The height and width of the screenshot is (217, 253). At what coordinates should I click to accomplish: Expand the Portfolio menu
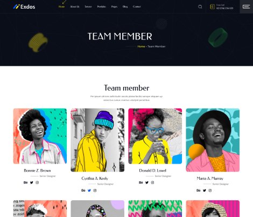pos(102,6)
